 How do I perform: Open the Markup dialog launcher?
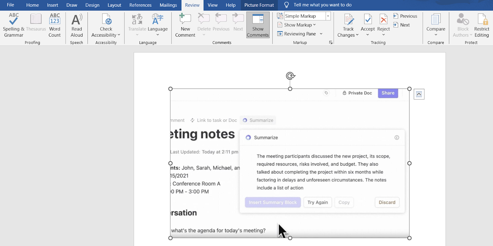[331, 42]
